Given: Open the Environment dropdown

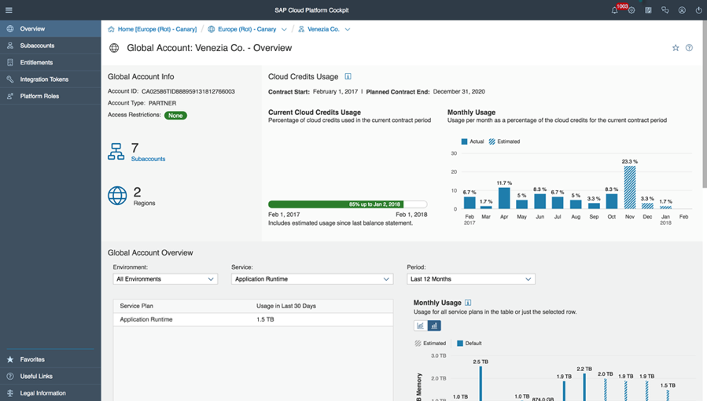Looking at the screenshot, I should pos(165,279).
